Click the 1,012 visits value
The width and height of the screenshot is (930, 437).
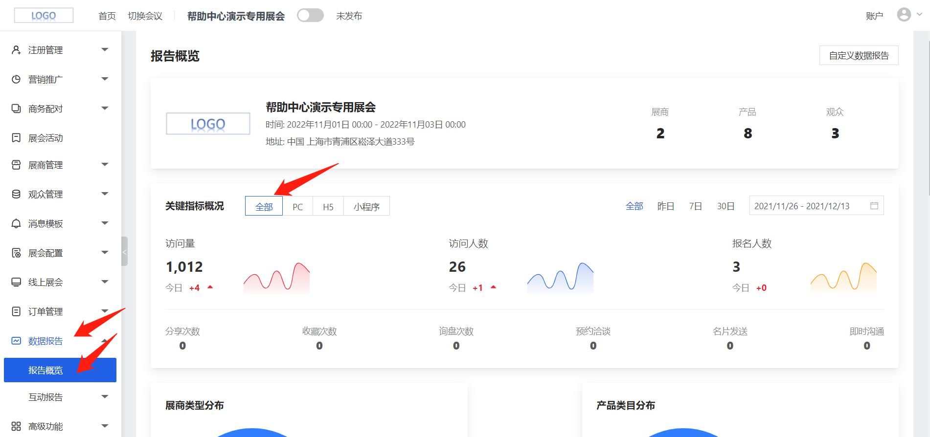(184, 267)
